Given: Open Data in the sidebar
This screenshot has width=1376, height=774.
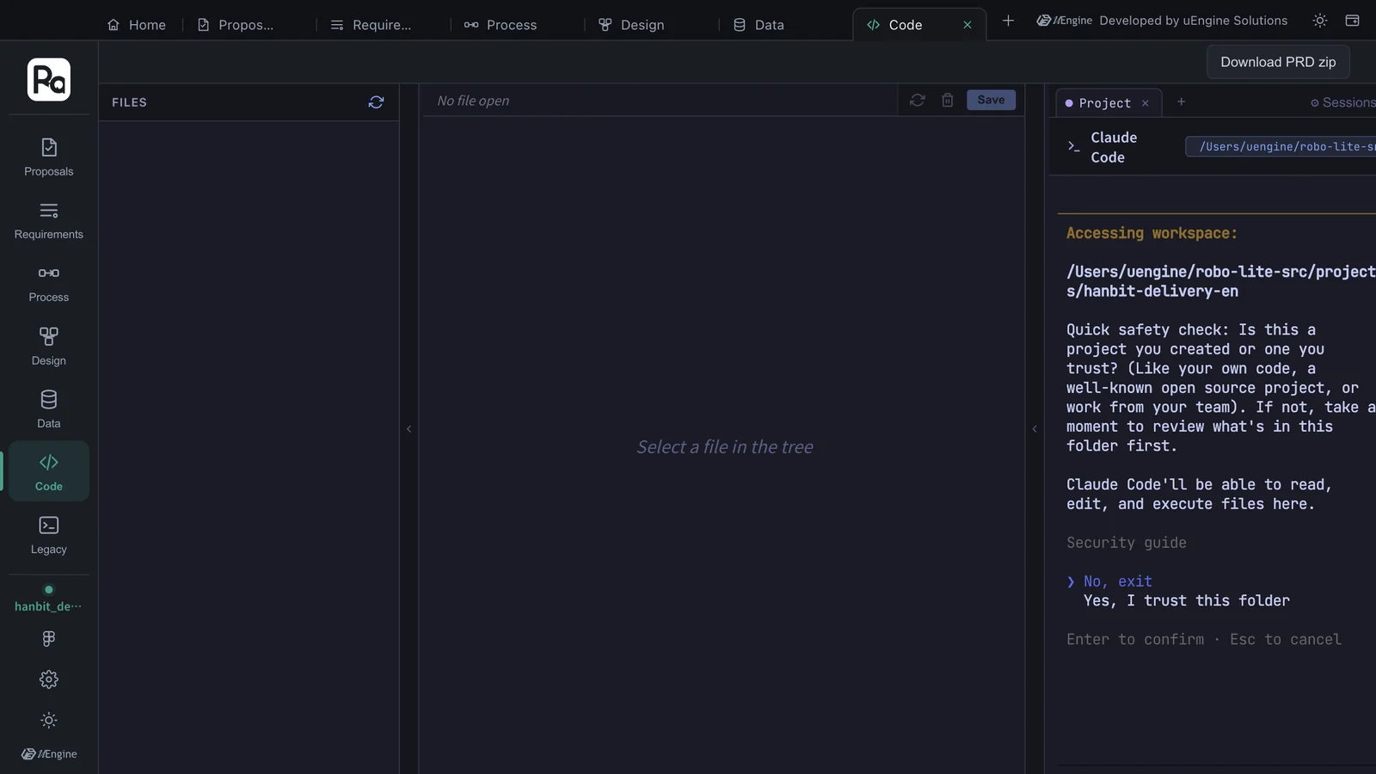Looking at the screenshot, I should coord(49,409).
